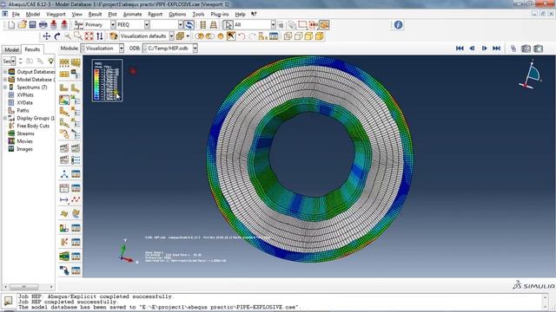Select Images in the results tree

coord(24,149)
